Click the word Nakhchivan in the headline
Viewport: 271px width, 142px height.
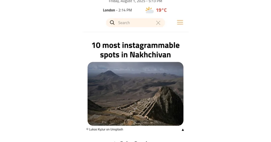pyautogui.click(x=150, y=55)
